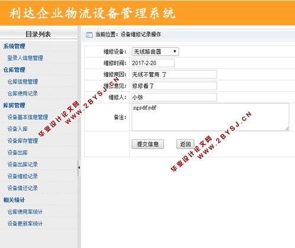Focus the 维修原因 text field
295x248 pixels.
tap(174, 75)
